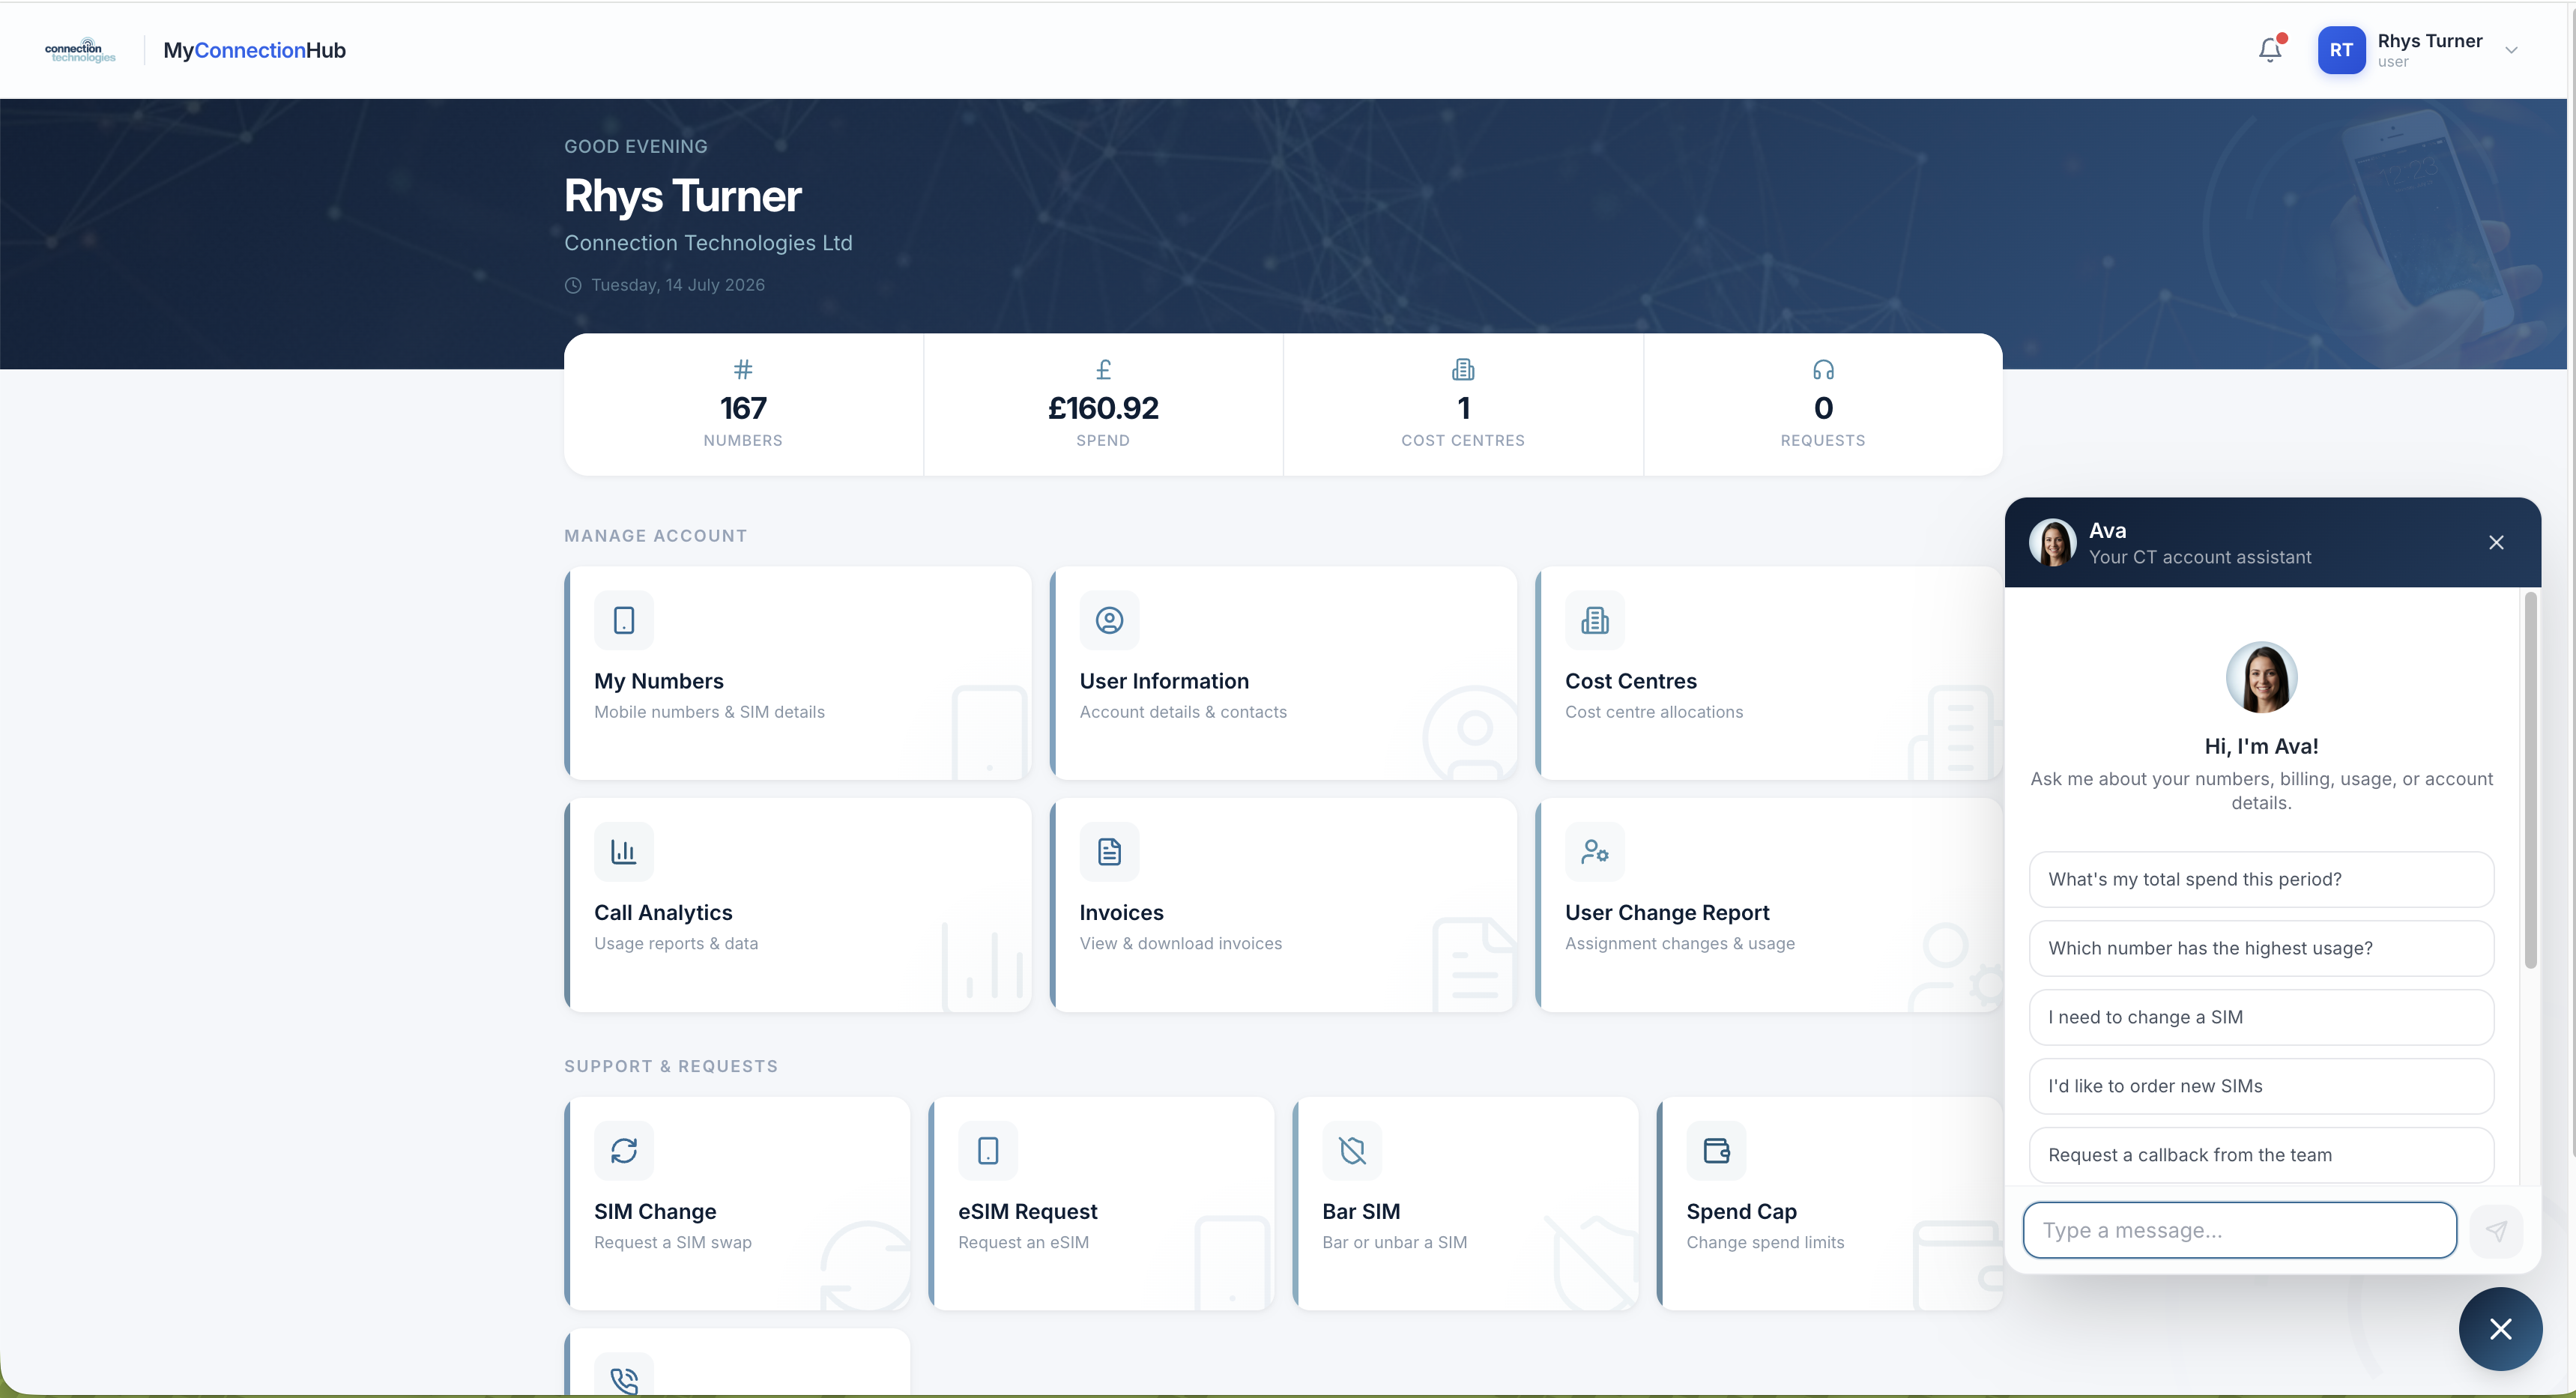Click the phone call icon on bottom card

624,1380
